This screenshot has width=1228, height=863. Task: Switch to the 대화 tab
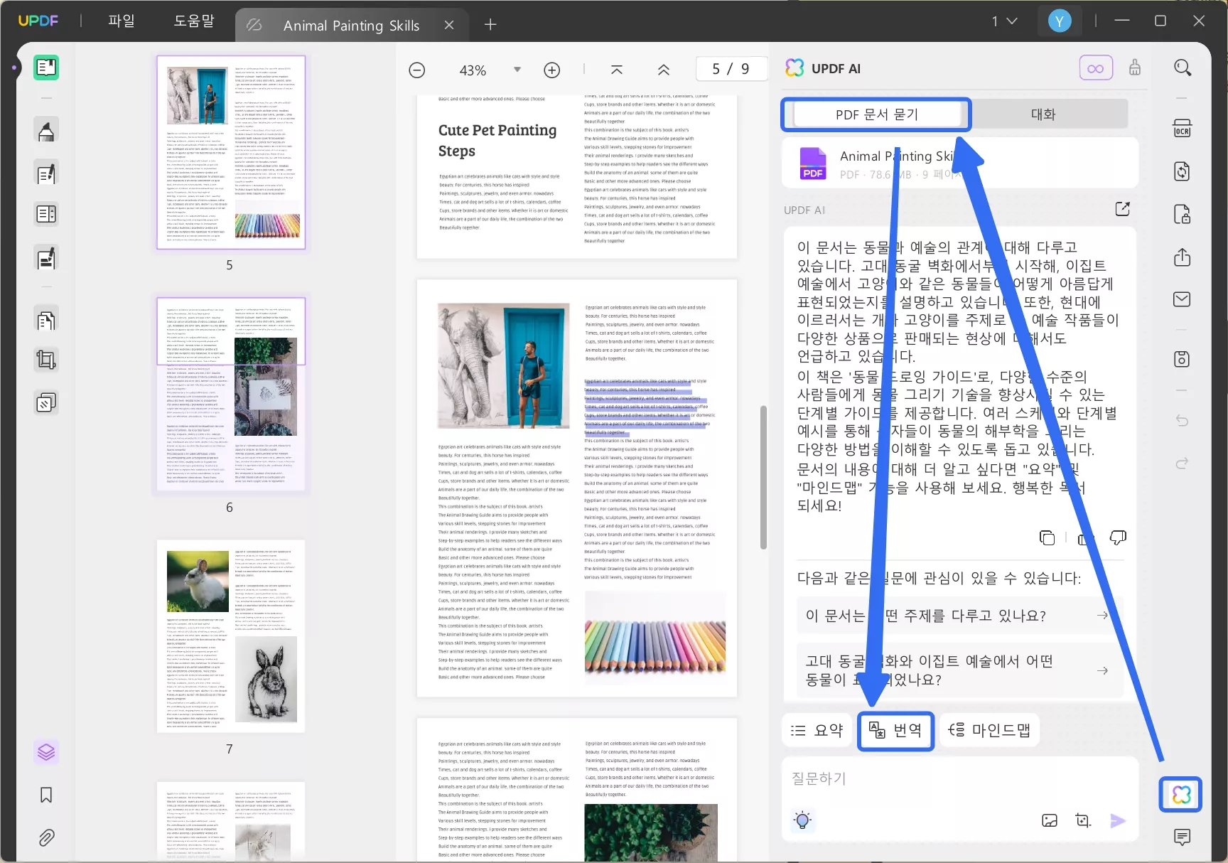tap(1043, 114)
